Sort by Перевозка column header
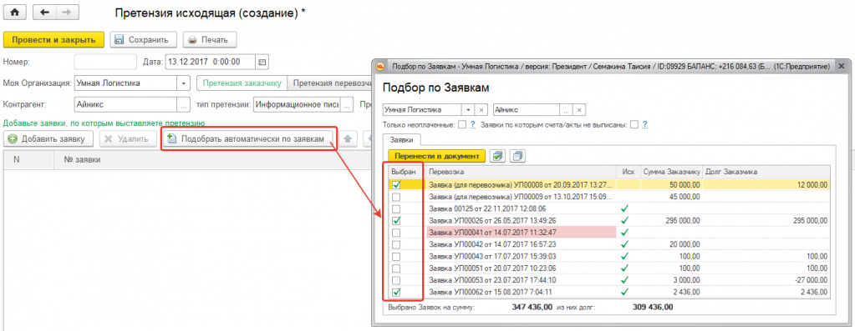 [x=521, y=172]
